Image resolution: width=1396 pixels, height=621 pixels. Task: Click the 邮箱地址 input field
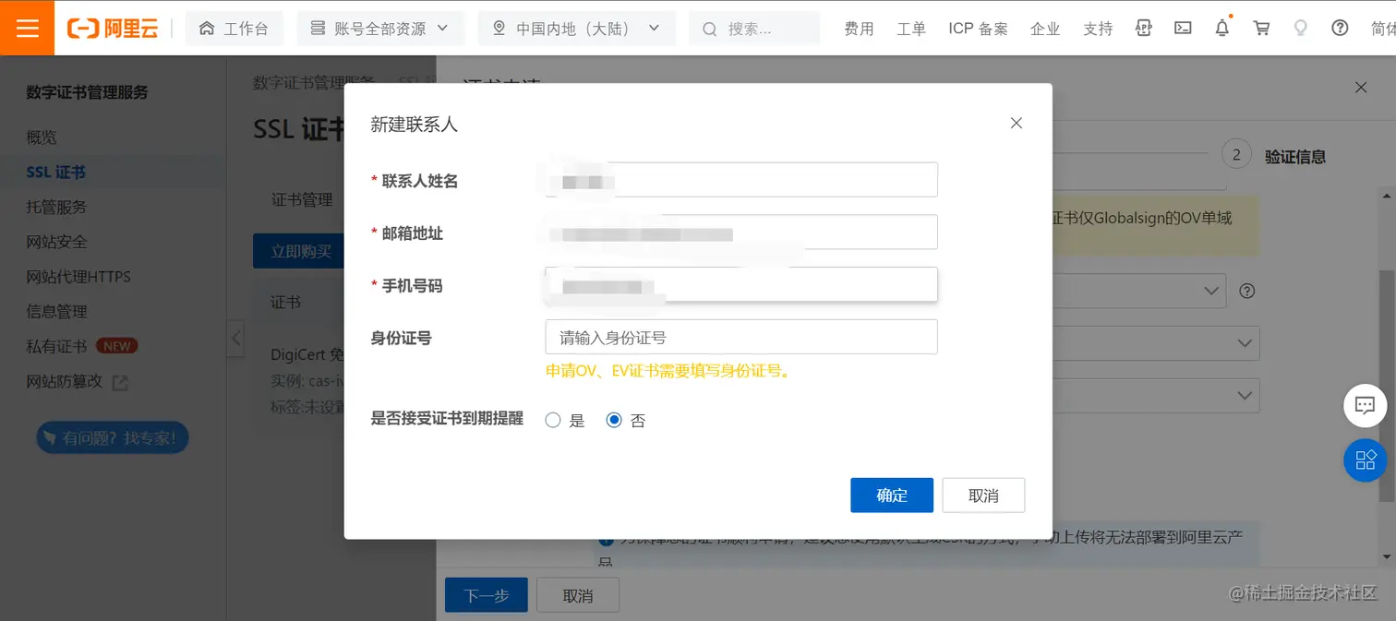point(741,233)
